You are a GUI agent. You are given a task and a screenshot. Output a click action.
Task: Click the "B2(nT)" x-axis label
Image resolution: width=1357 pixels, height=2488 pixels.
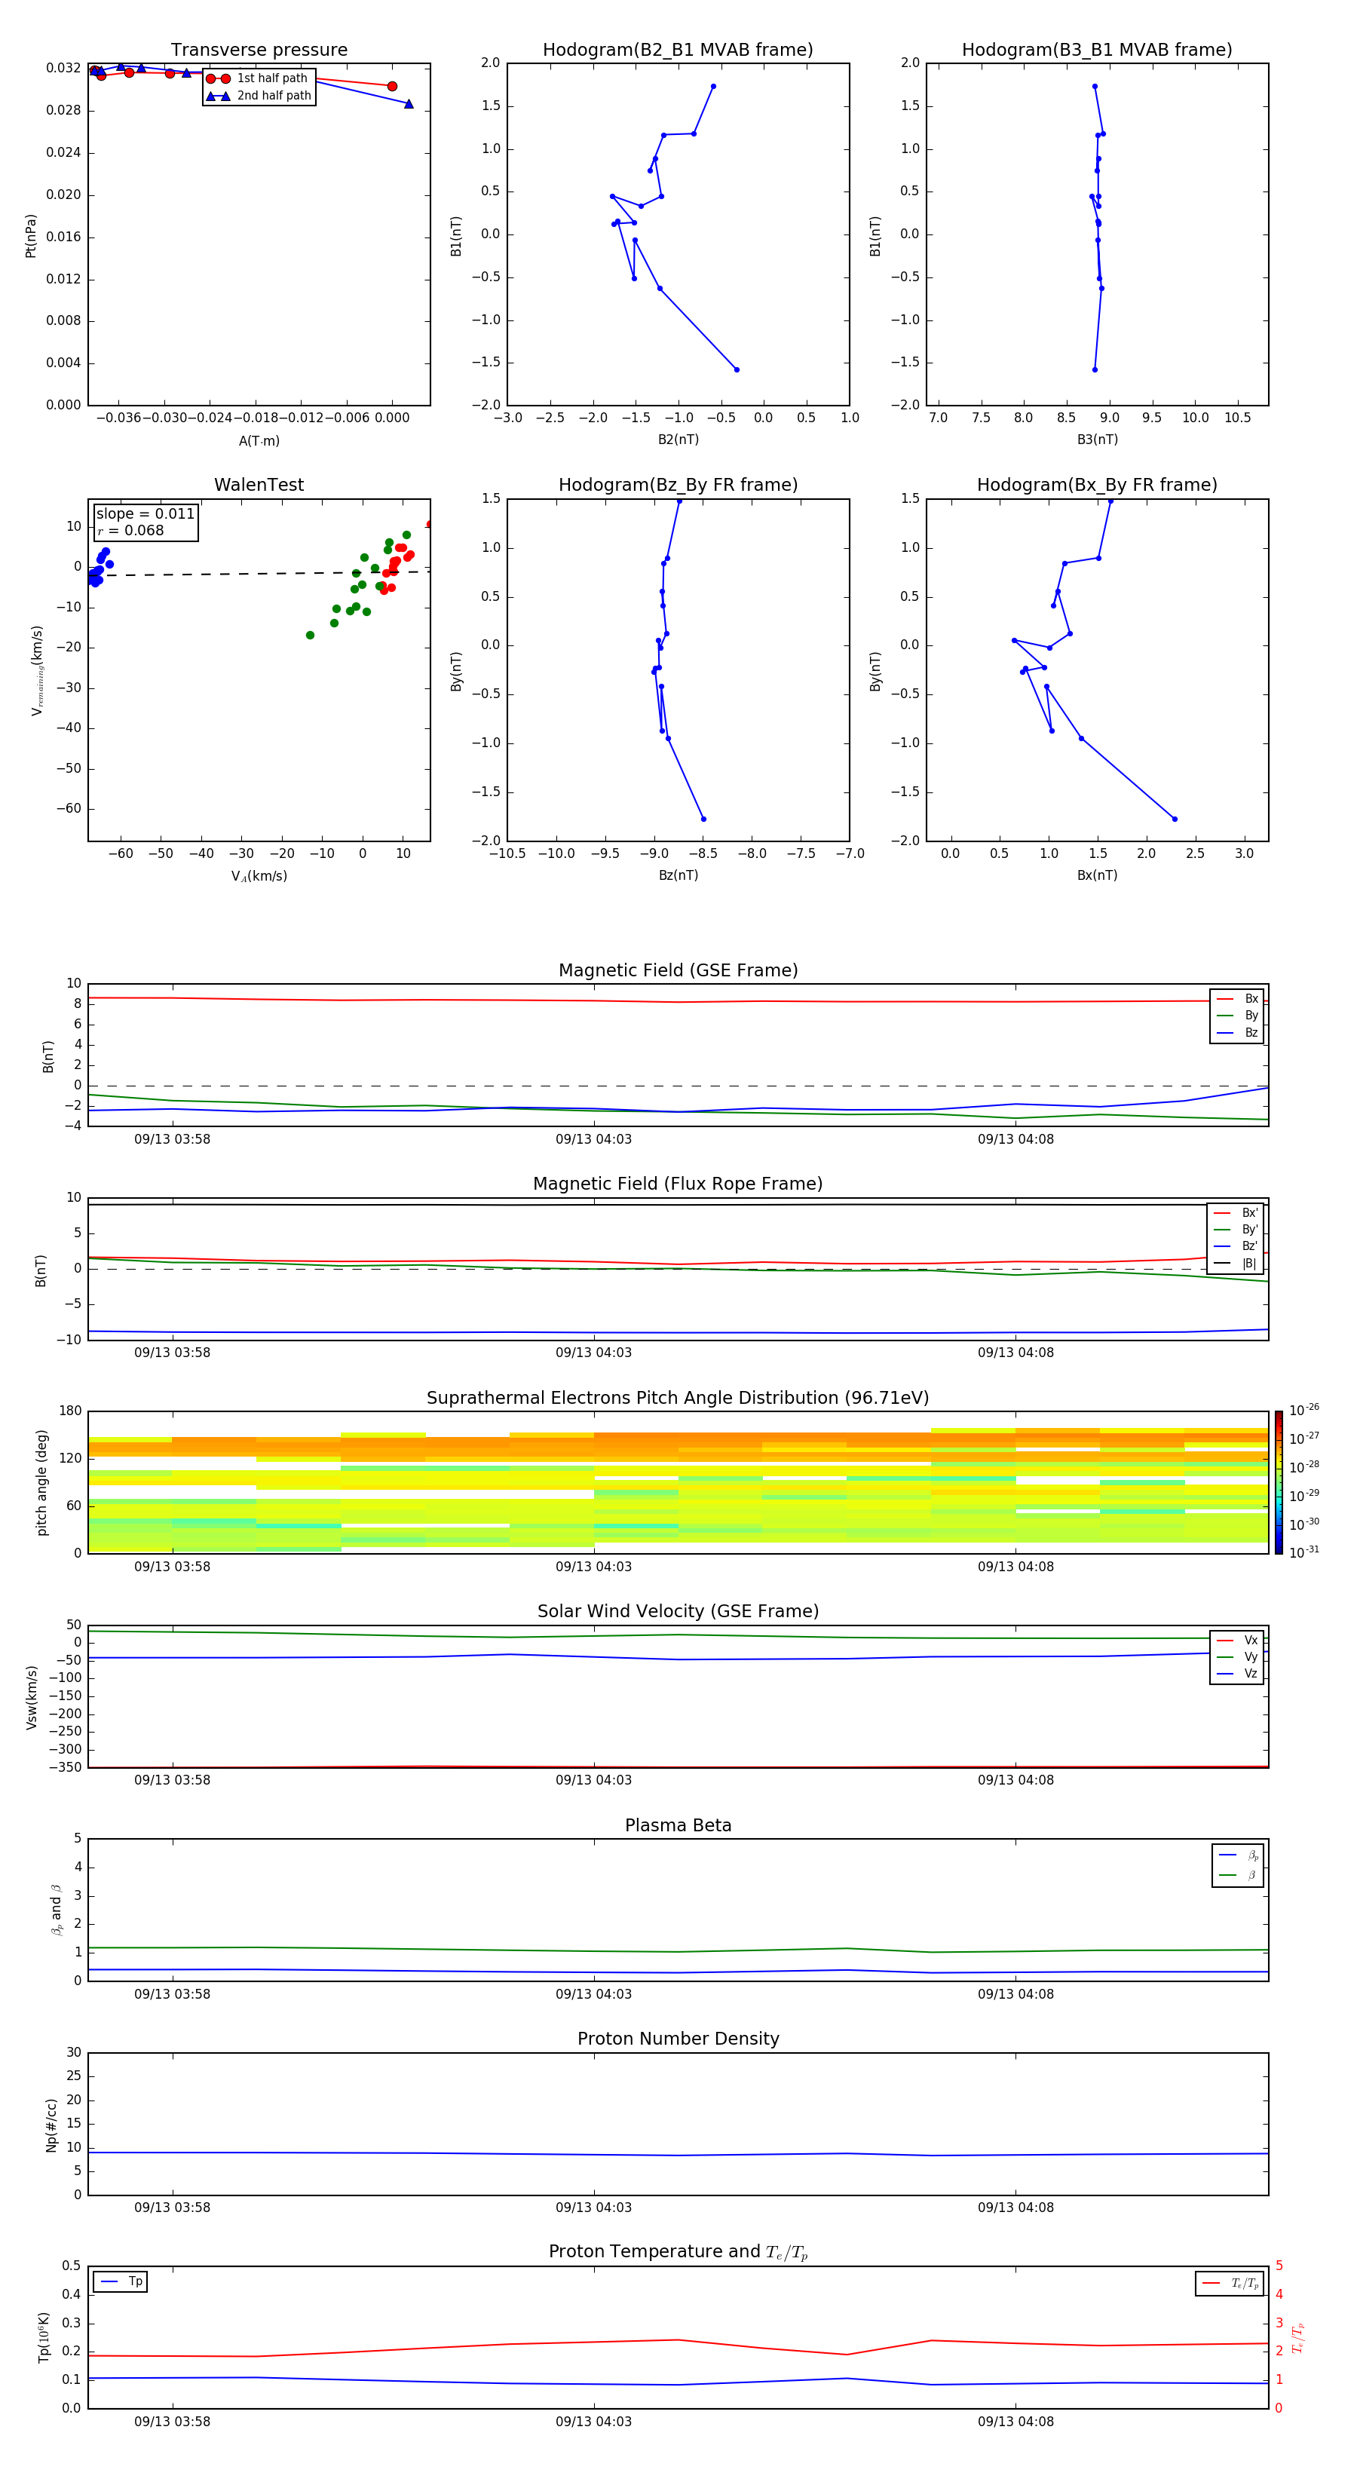coord(678,440)
